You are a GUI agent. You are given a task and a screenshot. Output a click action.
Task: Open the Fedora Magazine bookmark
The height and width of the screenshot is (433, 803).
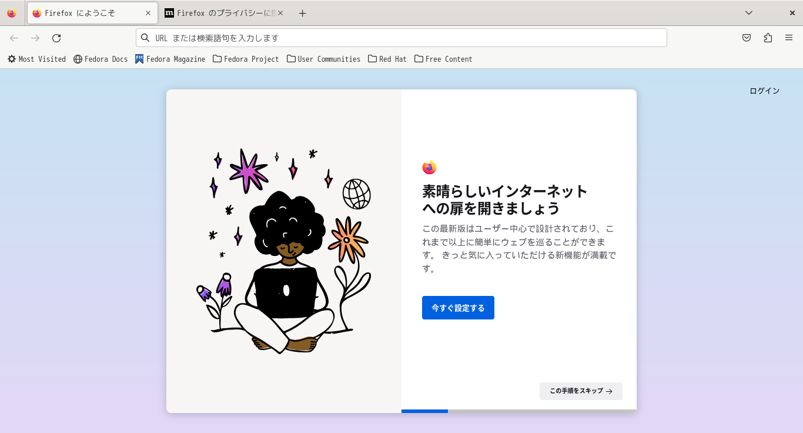(170, 59)
